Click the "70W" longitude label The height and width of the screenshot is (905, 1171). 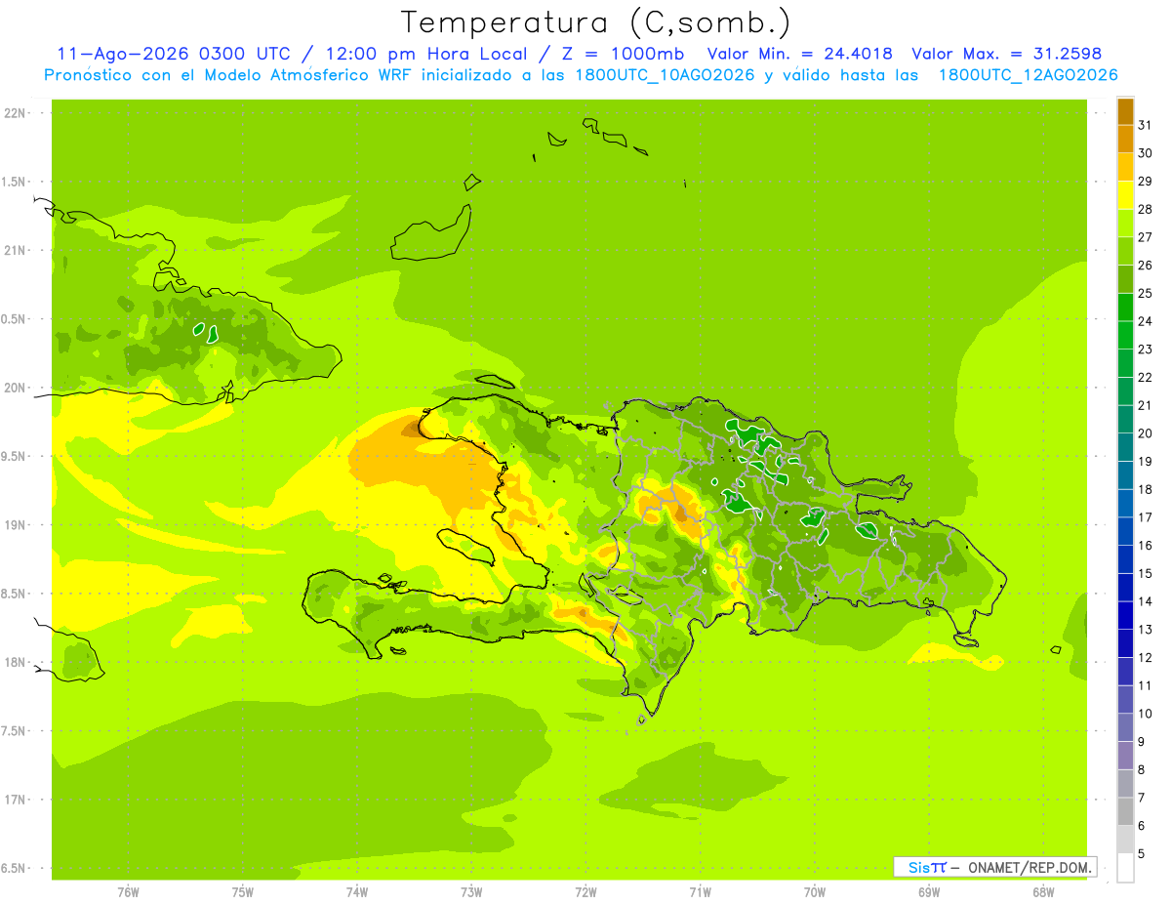(x=815, y=891)
